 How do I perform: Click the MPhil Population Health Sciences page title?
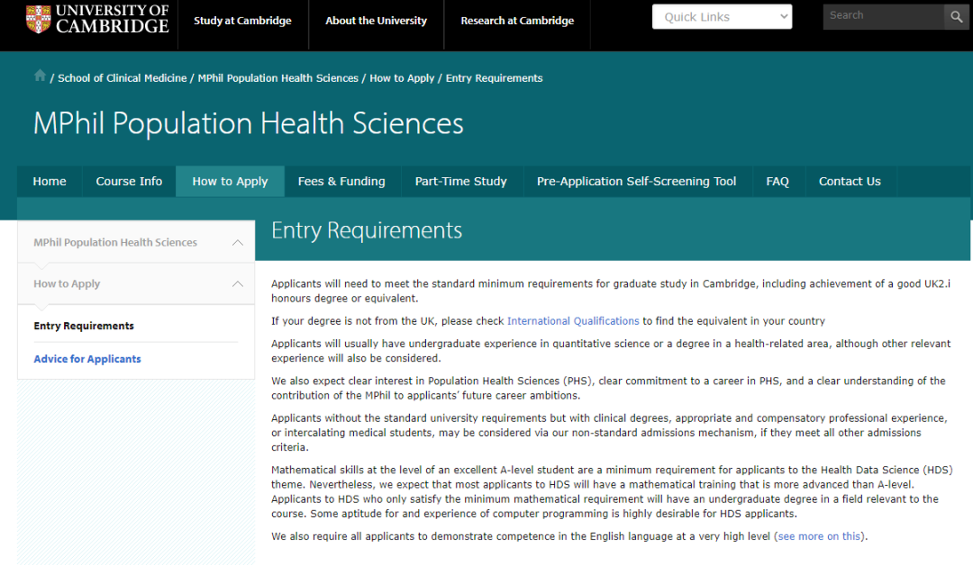pos(249,123)
